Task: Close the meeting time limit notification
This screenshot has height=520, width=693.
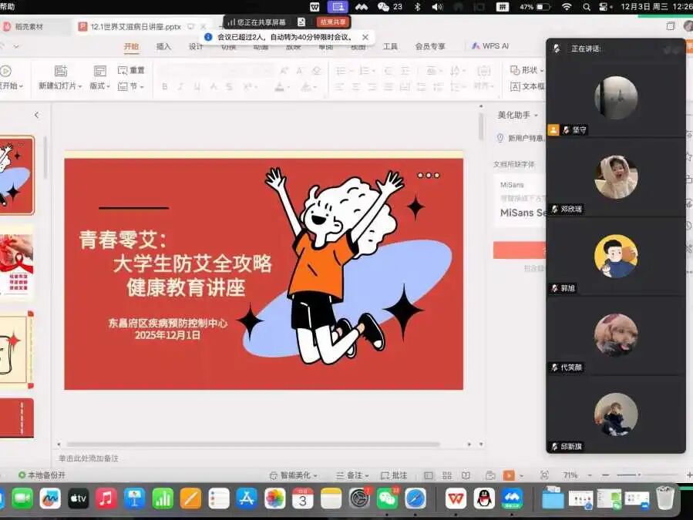Action: (365, 37)
